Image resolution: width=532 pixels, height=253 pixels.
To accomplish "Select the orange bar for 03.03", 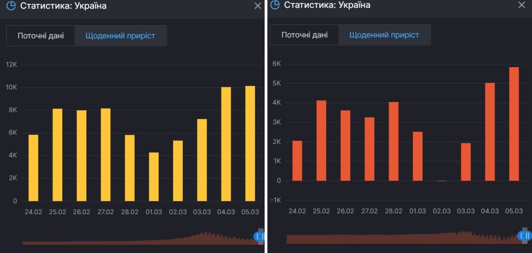I will click(465, 162).
